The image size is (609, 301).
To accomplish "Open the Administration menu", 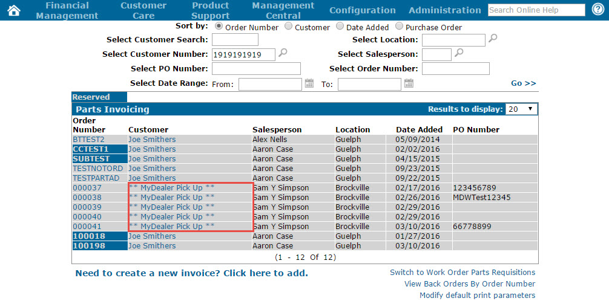I will (x=444, y=10).
